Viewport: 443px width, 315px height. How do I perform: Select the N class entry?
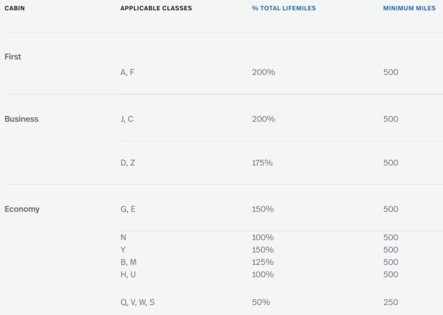[x=123, y=237]
